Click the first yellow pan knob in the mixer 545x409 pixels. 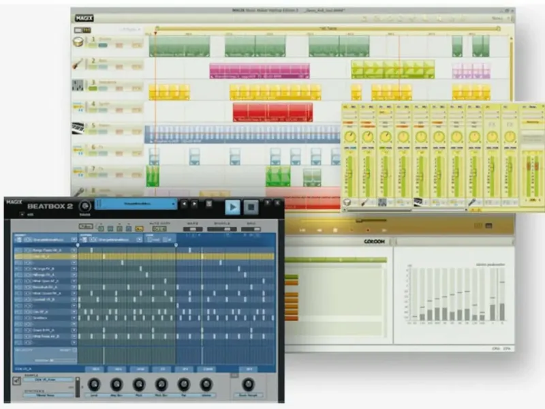pos(350,137)
